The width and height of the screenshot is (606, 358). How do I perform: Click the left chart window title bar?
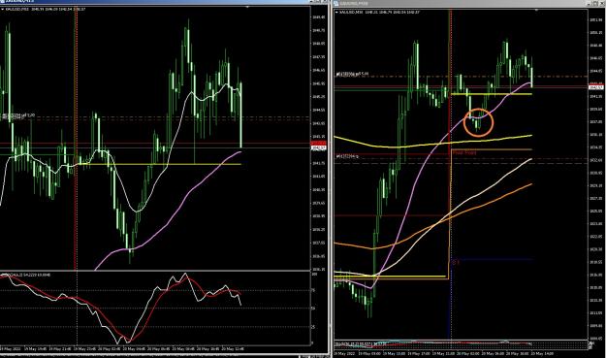click(x=164, y=2)
